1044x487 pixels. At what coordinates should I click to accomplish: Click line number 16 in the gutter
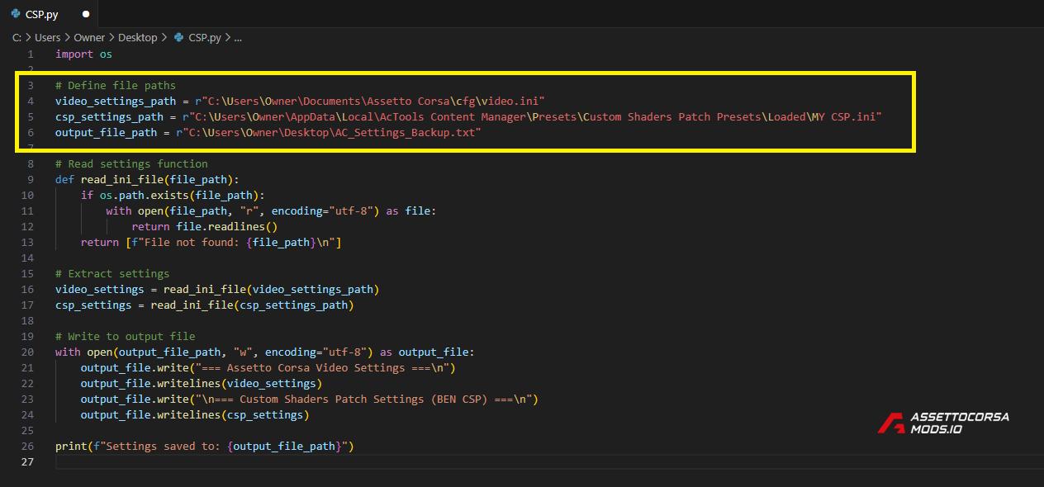point(27,289)
